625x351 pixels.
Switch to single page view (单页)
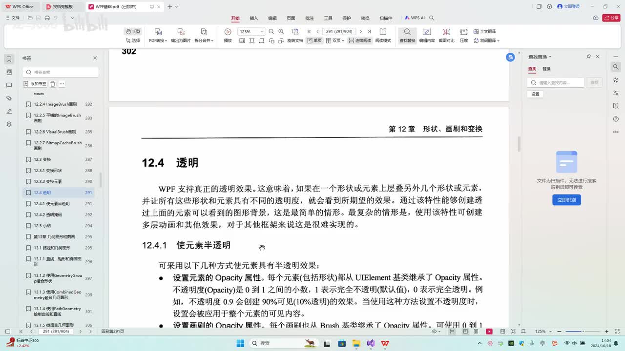[x=314, y=40]
